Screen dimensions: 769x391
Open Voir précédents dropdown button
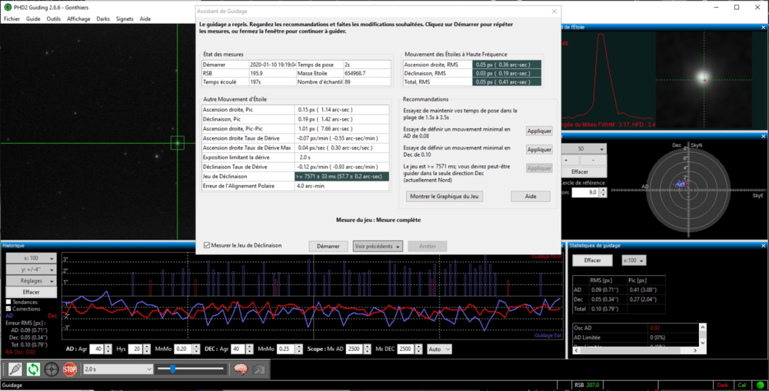(378, 247)
